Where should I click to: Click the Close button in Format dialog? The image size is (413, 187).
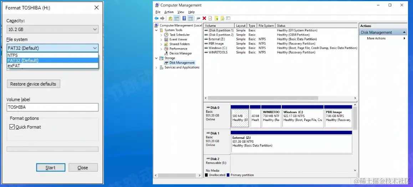[83, 167]
